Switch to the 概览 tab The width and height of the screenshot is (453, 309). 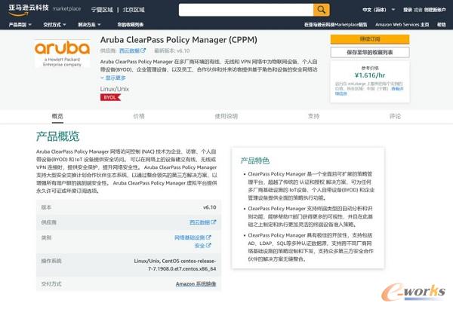point(57,117)
